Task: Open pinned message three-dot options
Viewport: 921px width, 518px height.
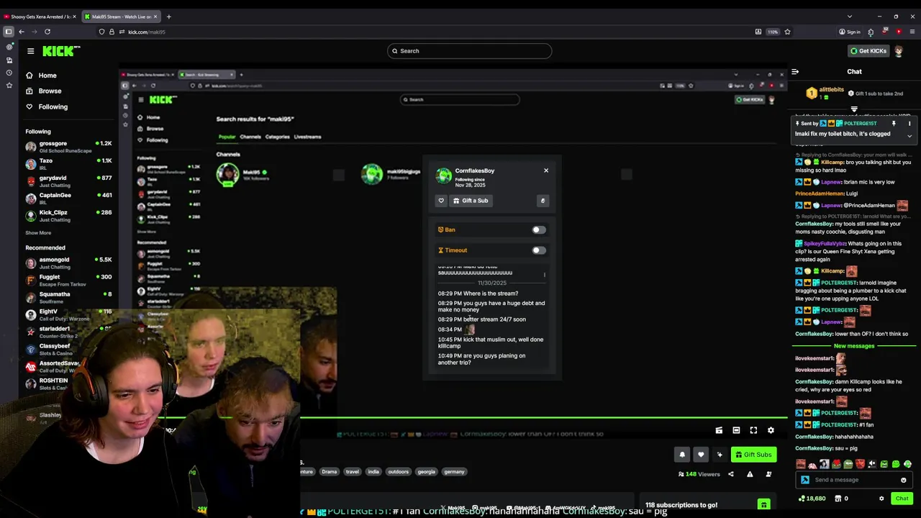Action: click(909, 124)
